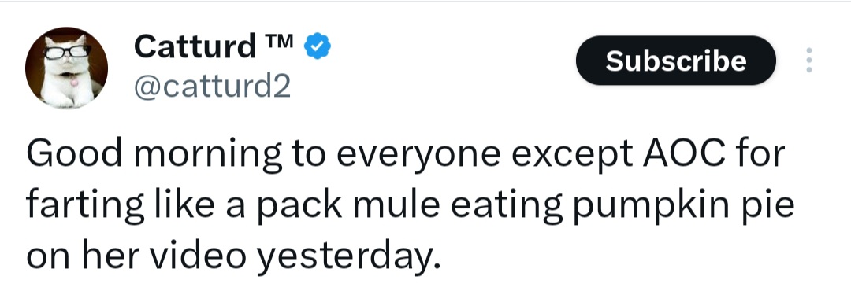Click the Subscribe button

click(x=676, y=60)
